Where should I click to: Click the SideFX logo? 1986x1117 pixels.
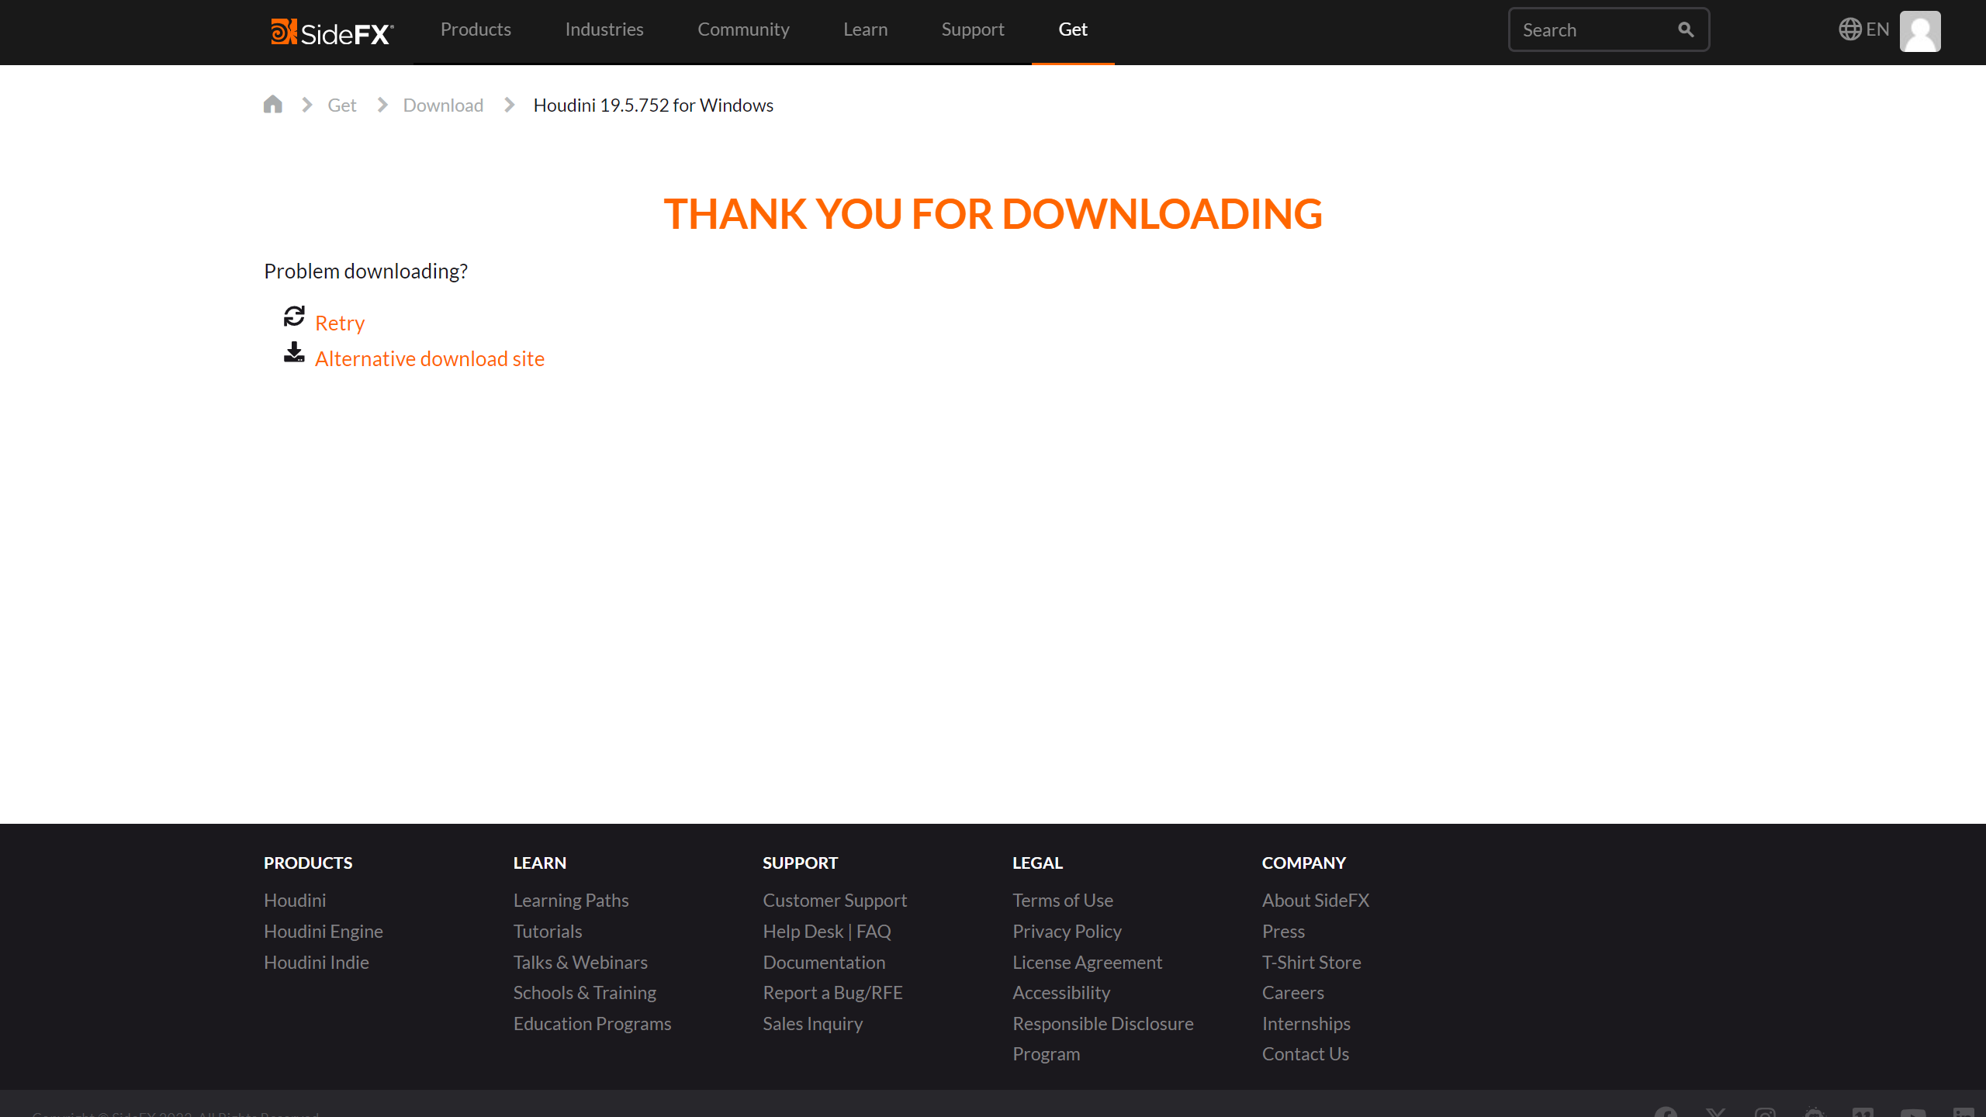(x=332, y=32)
